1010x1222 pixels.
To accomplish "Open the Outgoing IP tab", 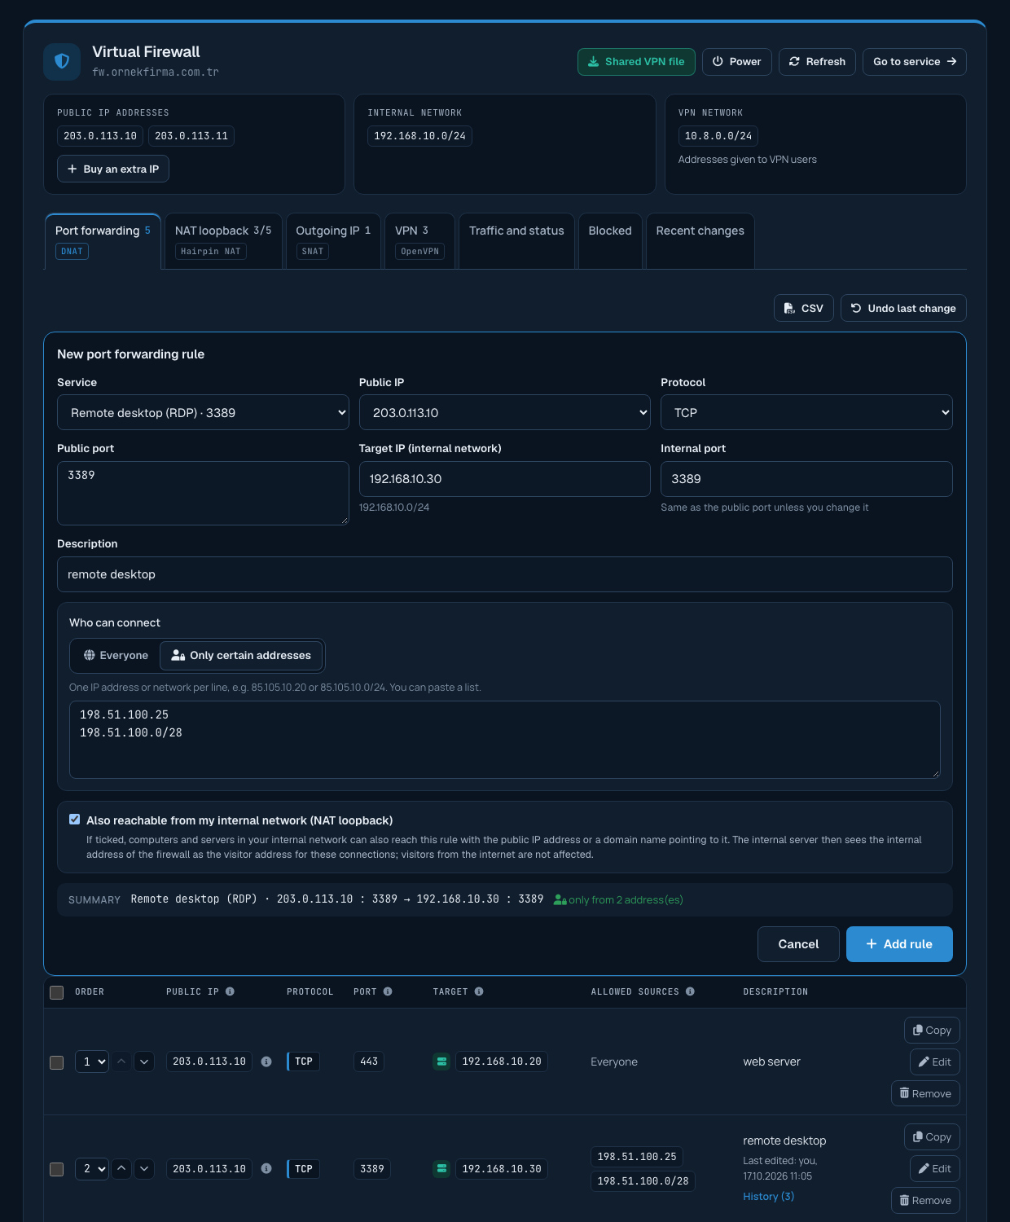I will 333,240.
